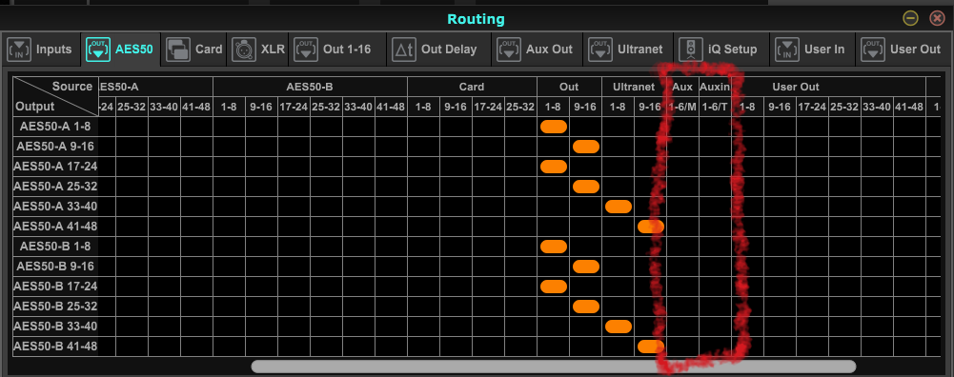954x377 pixels.
Task: Route User Out 1-8 to AES50-A 17-24
Action: (x=747, y=167)
